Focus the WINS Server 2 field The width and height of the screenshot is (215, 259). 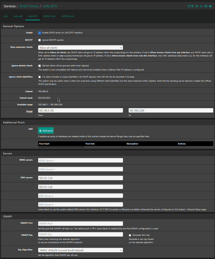pyautogui.click(x=81, y=169)
